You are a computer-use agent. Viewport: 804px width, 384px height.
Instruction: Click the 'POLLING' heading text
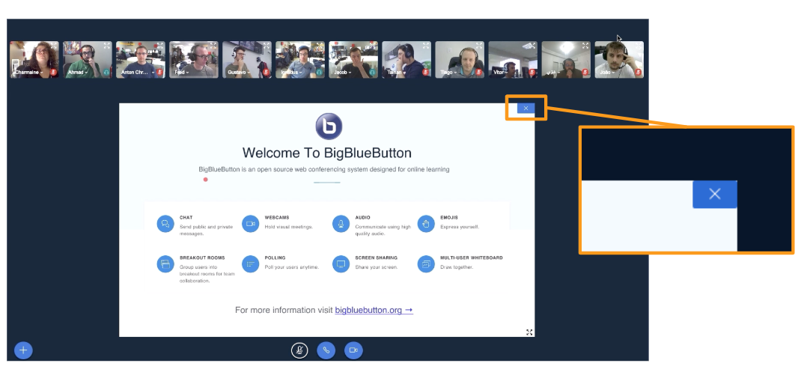pyautogui.click(x=275, y=258)
